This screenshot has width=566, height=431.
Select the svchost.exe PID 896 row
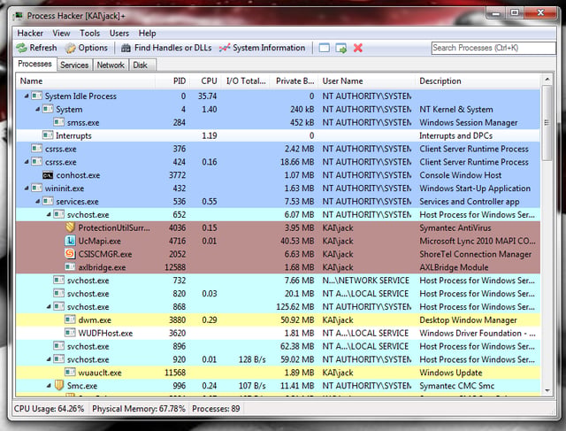[278, 346]
